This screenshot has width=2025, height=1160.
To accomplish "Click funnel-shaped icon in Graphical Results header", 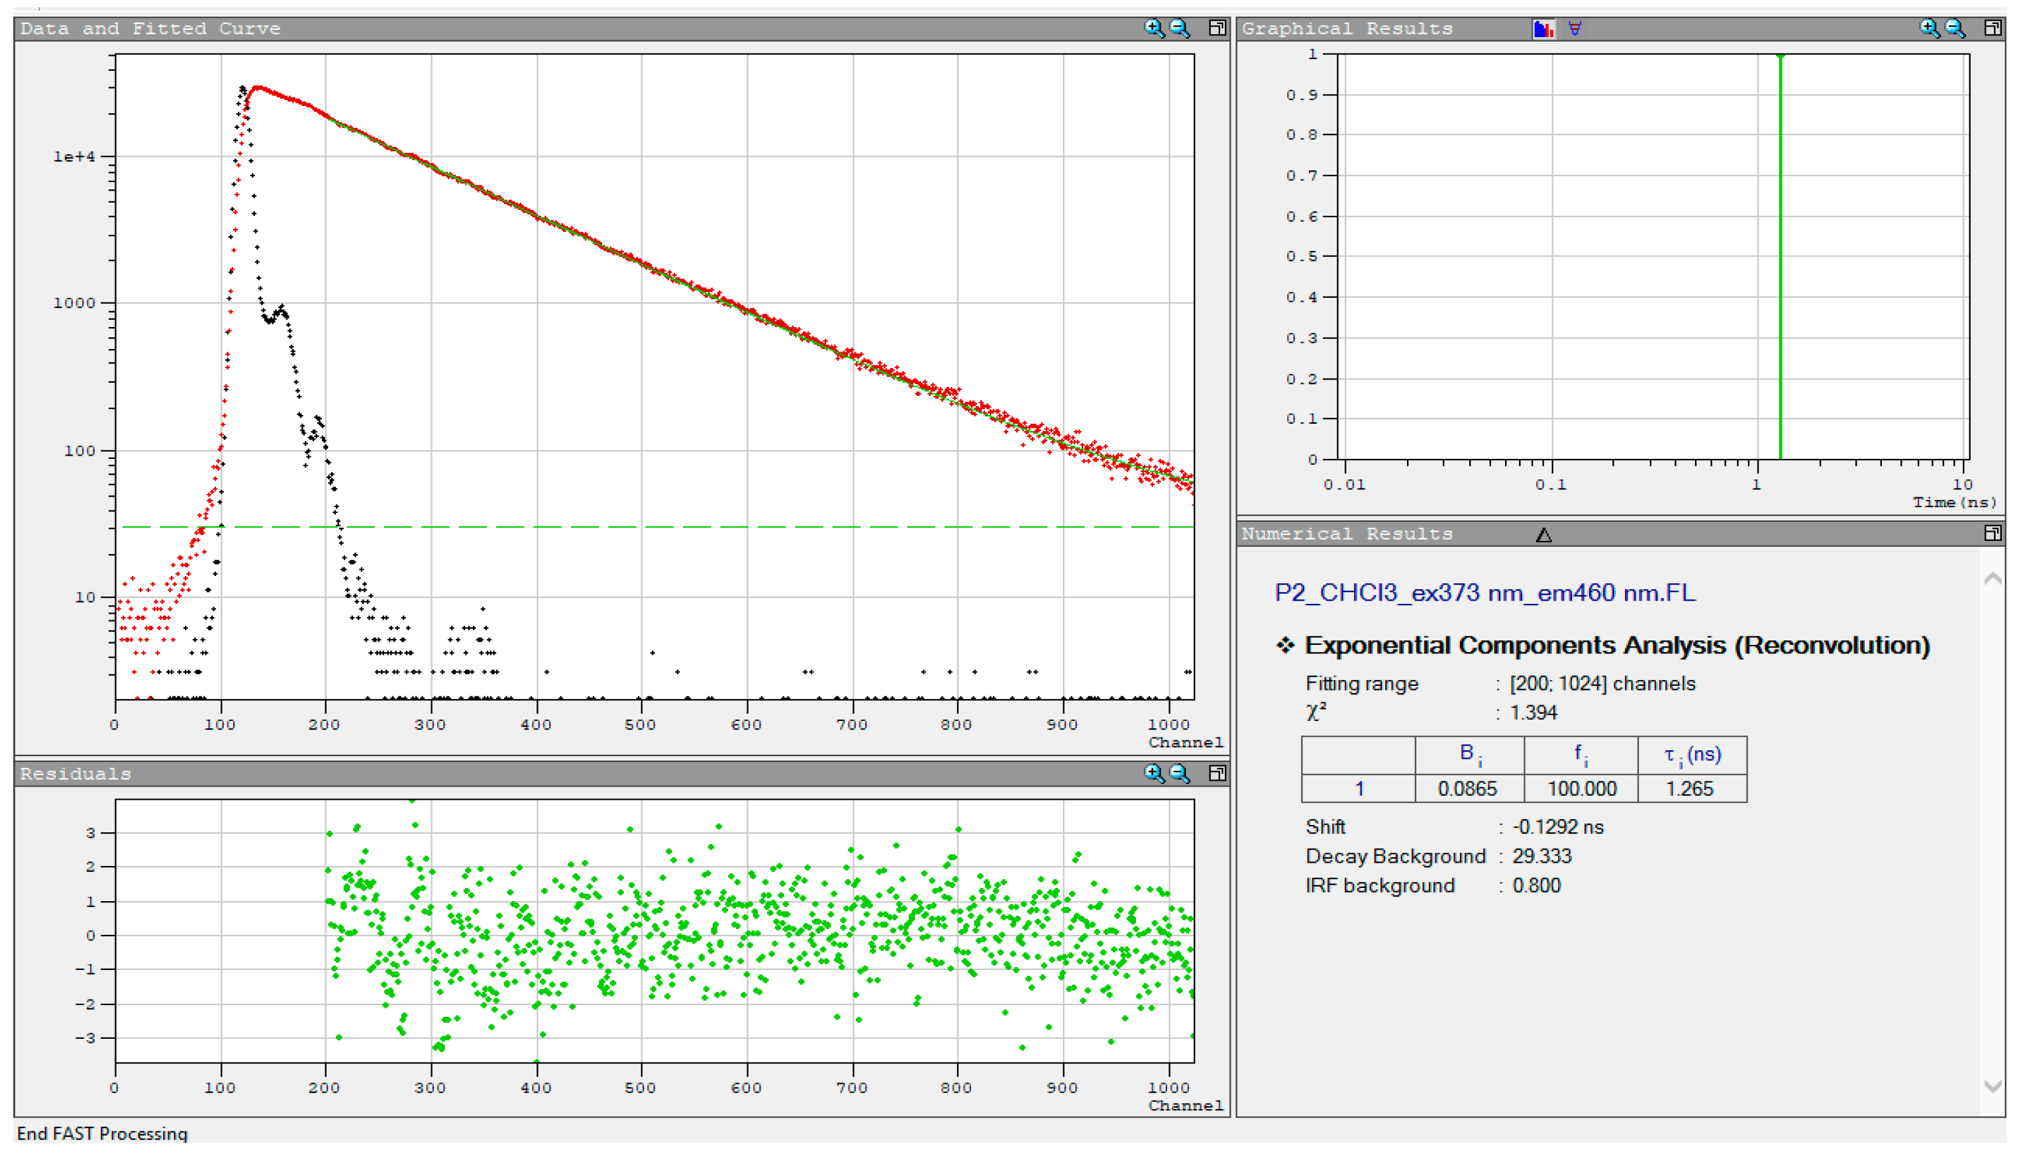I will [x=1575, y=28].
